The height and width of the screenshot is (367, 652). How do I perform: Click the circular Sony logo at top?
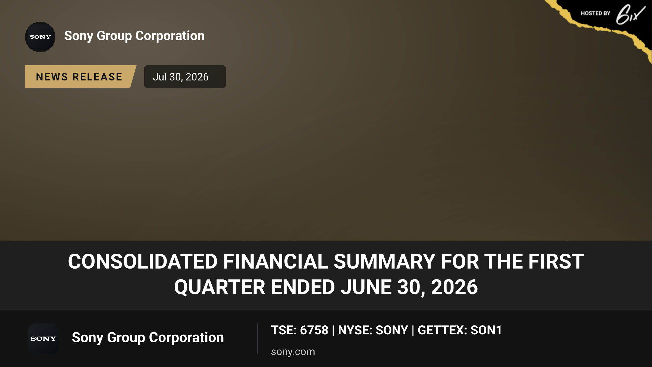click(40, 37)
